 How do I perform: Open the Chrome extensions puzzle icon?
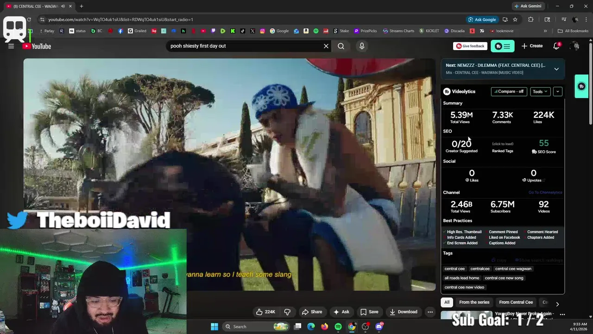tap(531, 19)
